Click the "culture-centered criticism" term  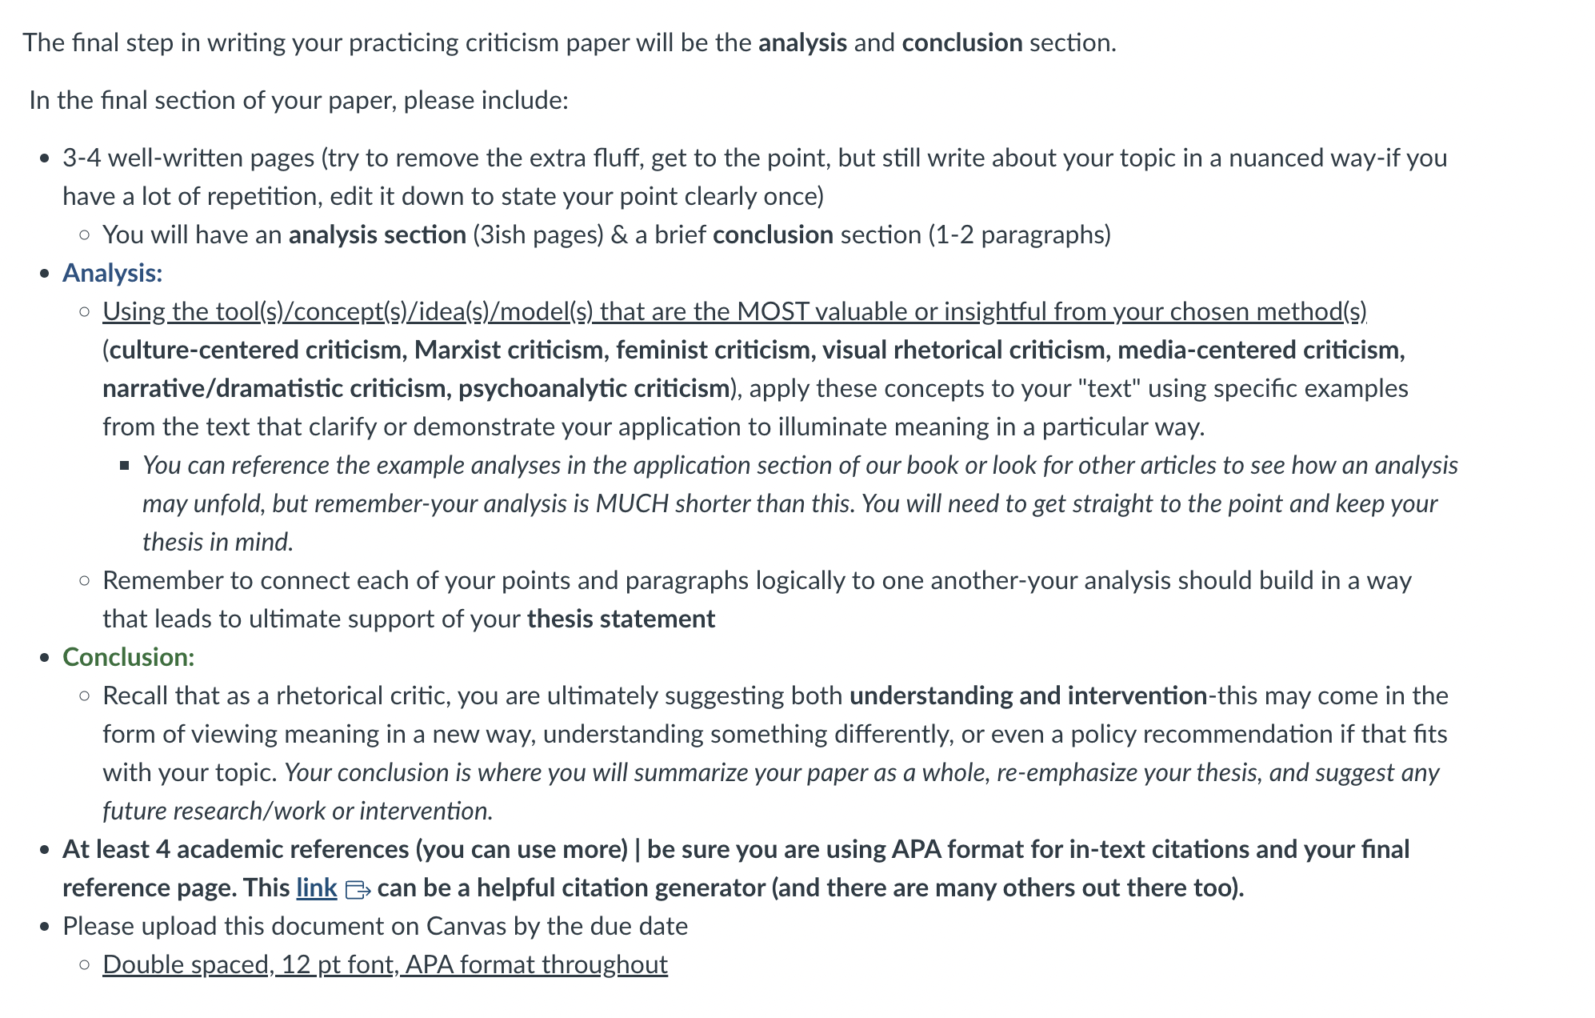tap(255, 350)
